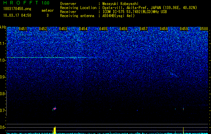Image resolution: width=211 pixels, height=134 pixels.
Task: Click the 1.1 kHz axis label
Action: coord(3,44)
